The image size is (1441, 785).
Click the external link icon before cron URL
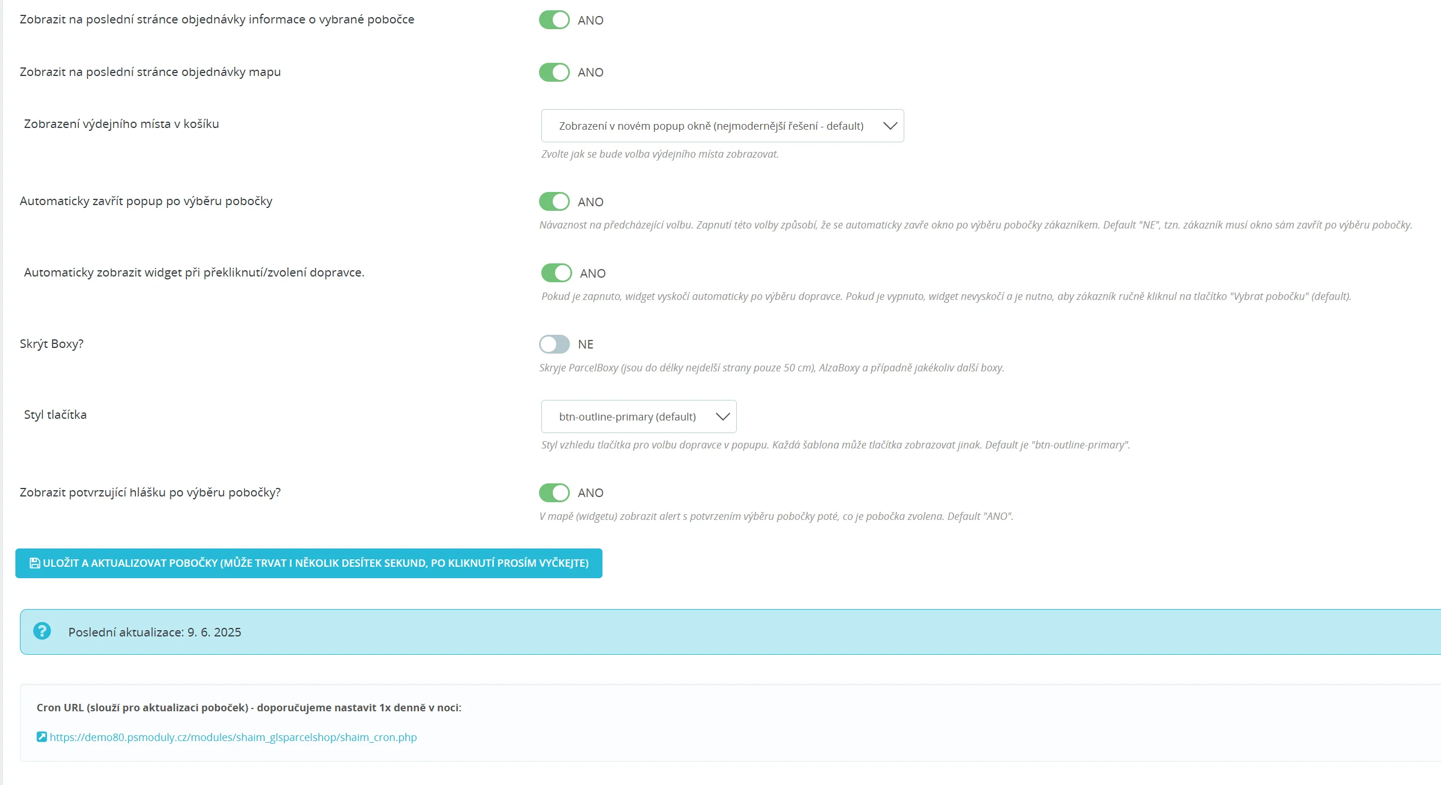point(42,737)
